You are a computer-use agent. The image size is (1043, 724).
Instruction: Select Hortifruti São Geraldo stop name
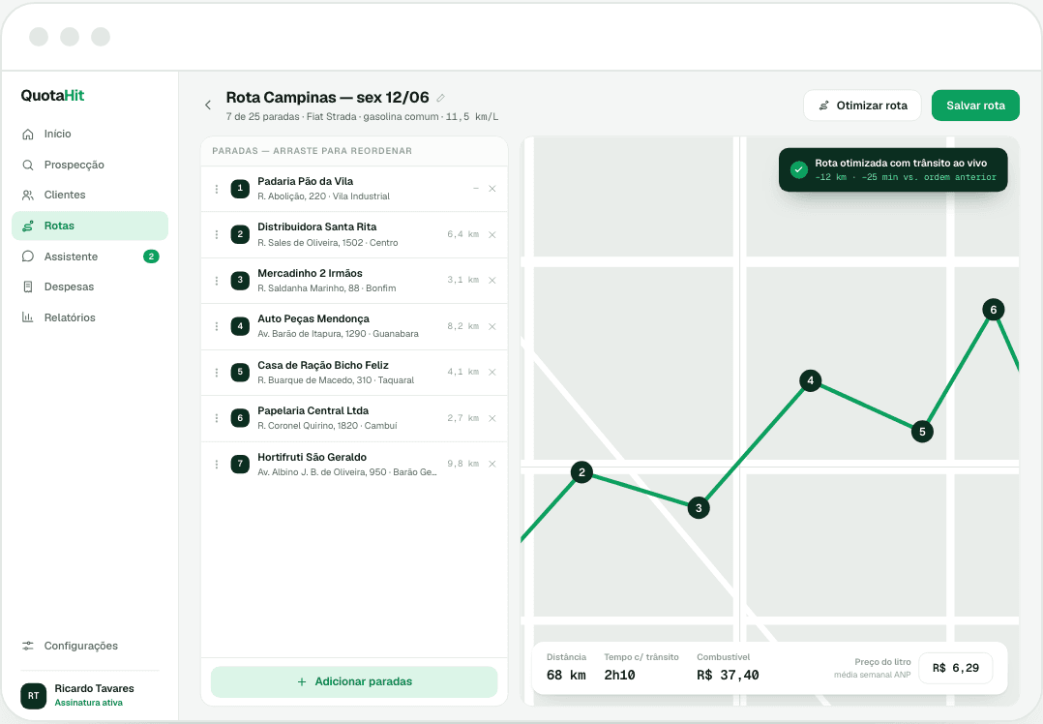click(312, 457)
